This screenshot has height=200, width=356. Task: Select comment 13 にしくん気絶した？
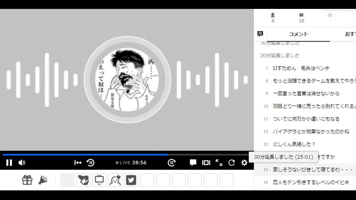(x=305, y=144)
